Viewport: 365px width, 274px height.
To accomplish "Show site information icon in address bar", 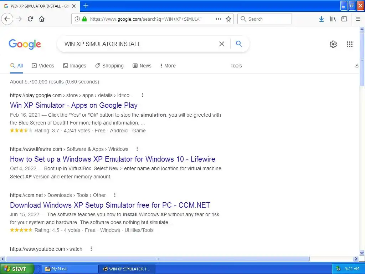I will (x=77, y=19).
